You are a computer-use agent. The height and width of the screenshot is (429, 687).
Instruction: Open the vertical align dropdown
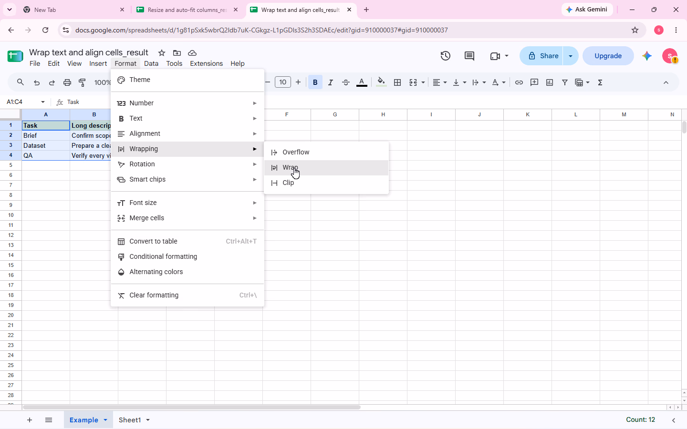(459, 82)
